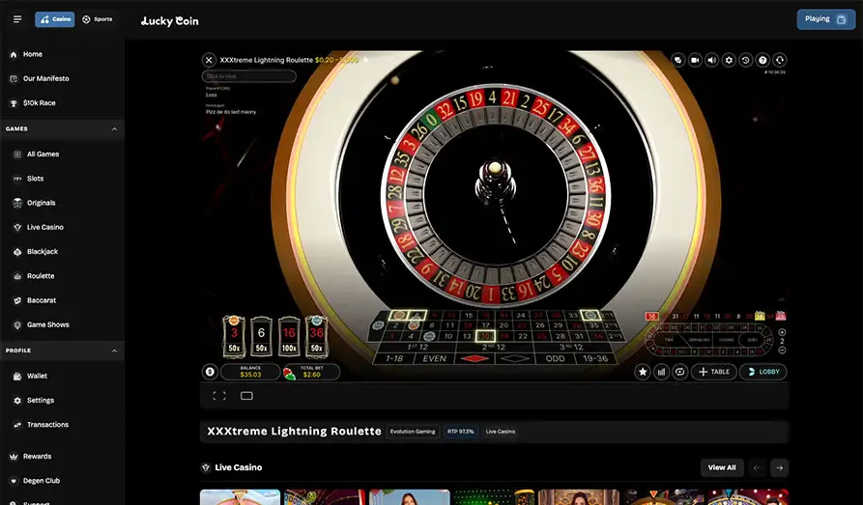Open the hamburger menu in header

coord(17,19)
